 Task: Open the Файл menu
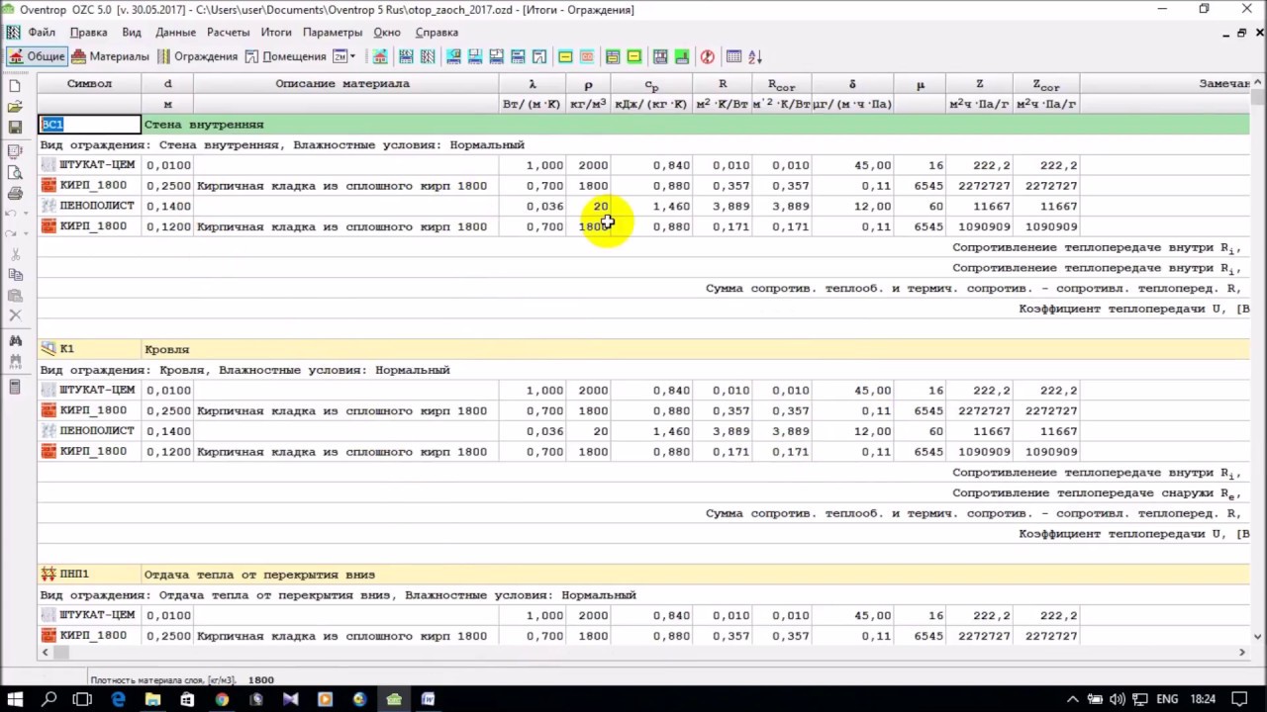[x=42, y=33]
